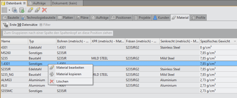Click the Material kopieren sheets icon

(x=52, y=74)
